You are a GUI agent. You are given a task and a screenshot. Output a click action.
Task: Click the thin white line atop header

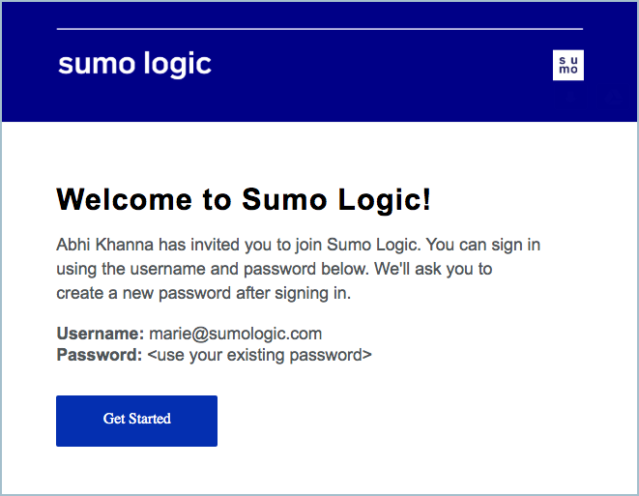[x=319, y=29]
